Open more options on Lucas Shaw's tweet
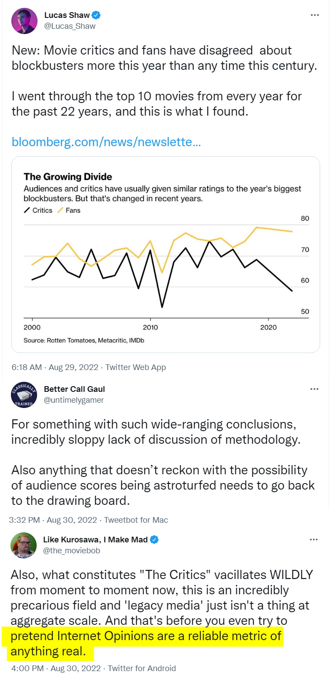Image resolution: width=331 pixels, height=682 pixels. (314, 15)
